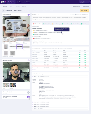Select the Barcode thumbnail
Screen dimensions: 91x114
[x=13, y=47]
